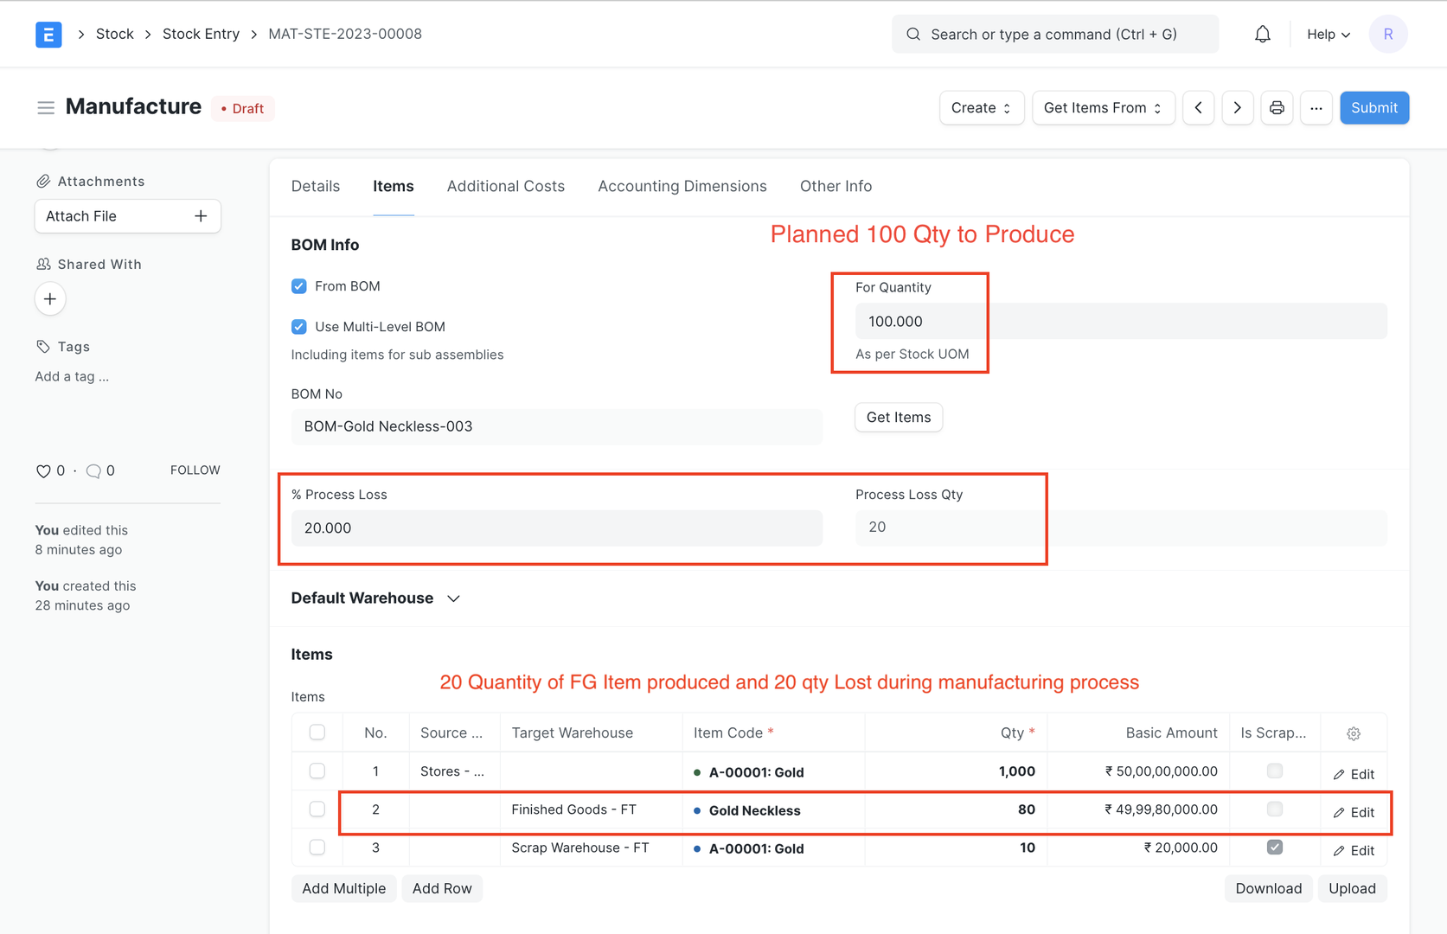Click the global search input field
The height and width of the screenshot is (934, 1447).
pyautogui.click(x=1054, y=34)
